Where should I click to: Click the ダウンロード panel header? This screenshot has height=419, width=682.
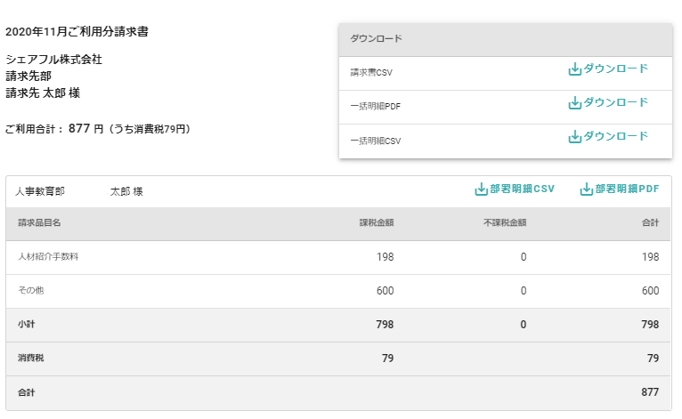coord(377,39)
